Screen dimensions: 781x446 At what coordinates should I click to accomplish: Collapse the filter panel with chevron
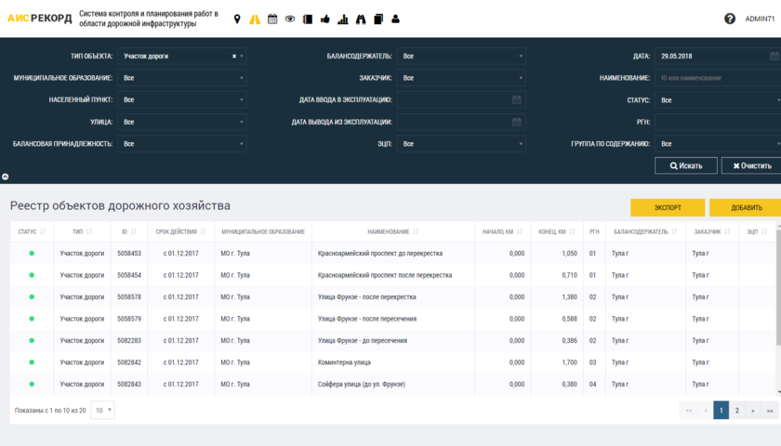pyautogui.click(x=5, y=176)
